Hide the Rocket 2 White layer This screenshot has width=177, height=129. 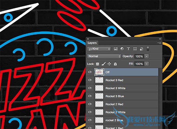[x=90, y=112]
